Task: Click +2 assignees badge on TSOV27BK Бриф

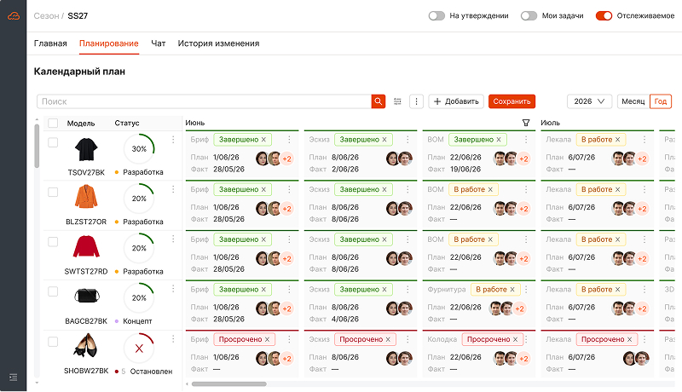Action: click(287, 159)
